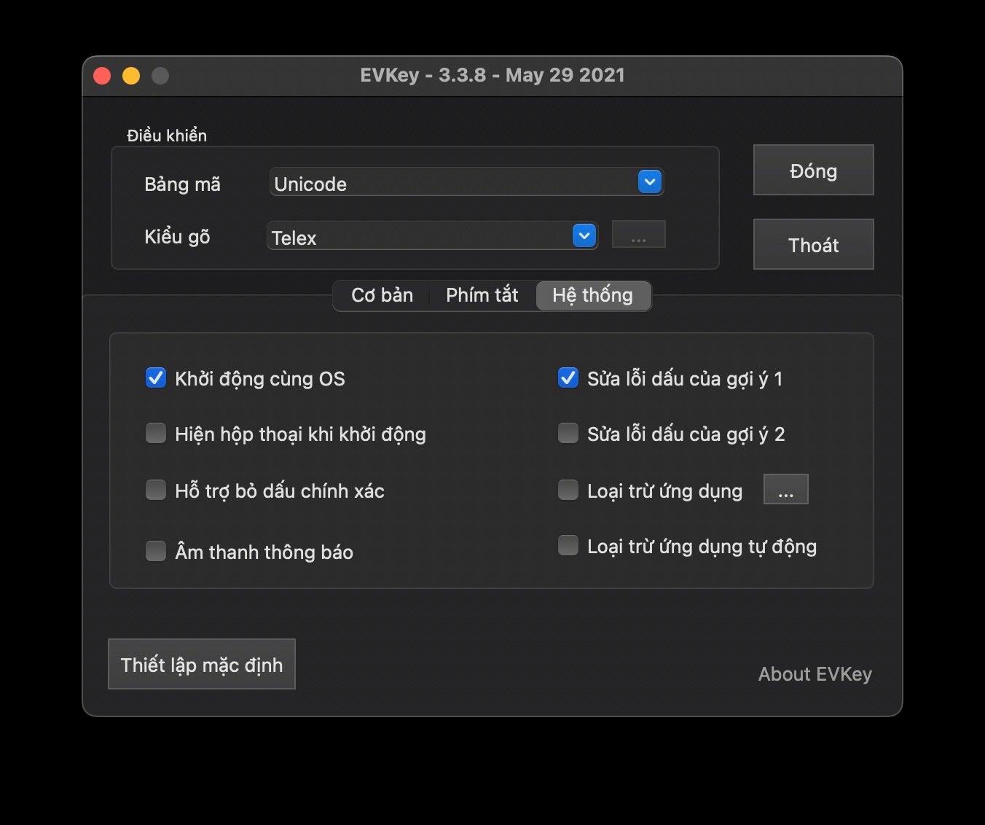Select the Hệ thống tab
This screenshot has height=825, width=985.
(x=593, y=295)
